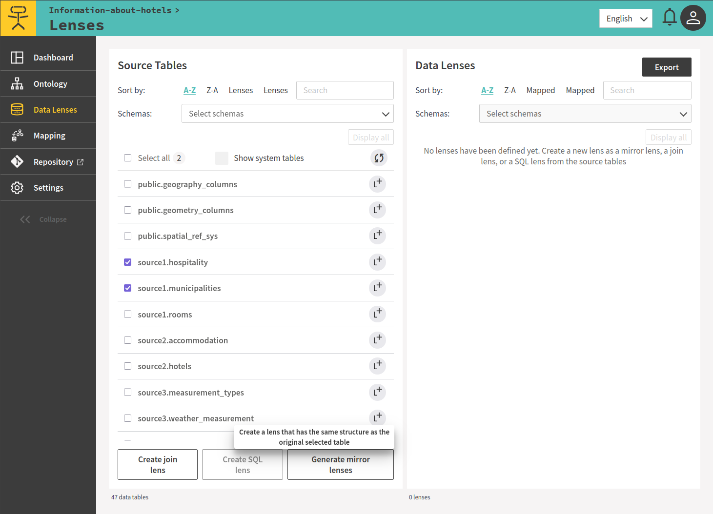Add lens for source1.rooms table

(x=377, y=314)
